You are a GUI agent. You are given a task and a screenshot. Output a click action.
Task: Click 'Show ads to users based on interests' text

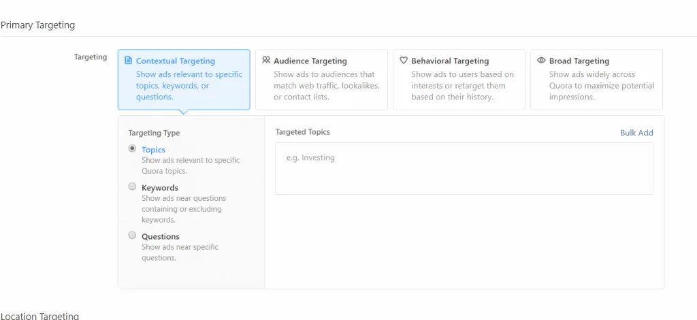462,85
